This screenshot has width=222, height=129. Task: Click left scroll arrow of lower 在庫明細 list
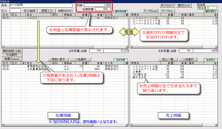click(3, 127)
